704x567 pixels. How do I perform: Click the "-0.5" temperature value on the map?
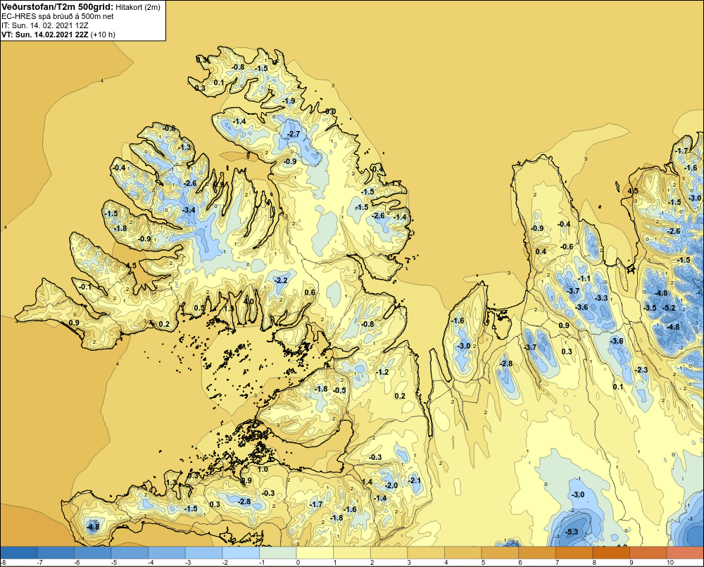340,390
